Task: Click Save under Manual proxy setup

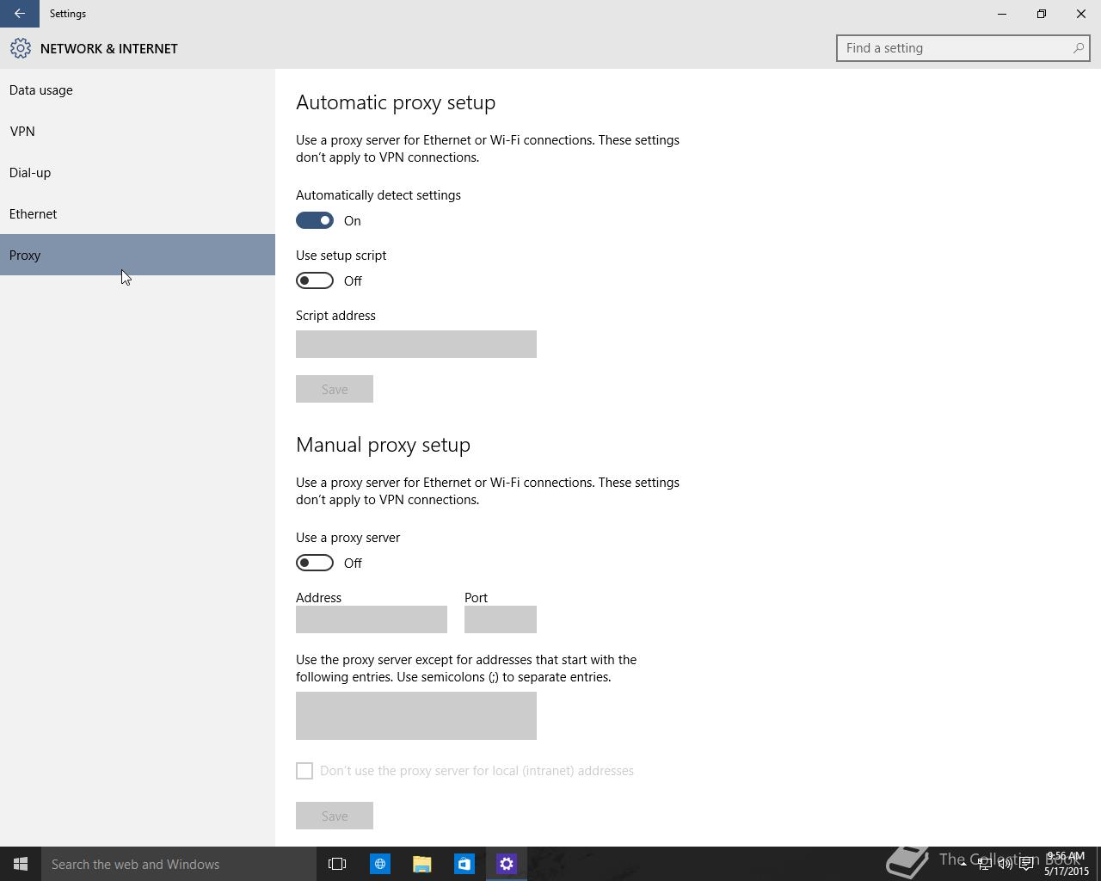Action: (x=335, y=816)
